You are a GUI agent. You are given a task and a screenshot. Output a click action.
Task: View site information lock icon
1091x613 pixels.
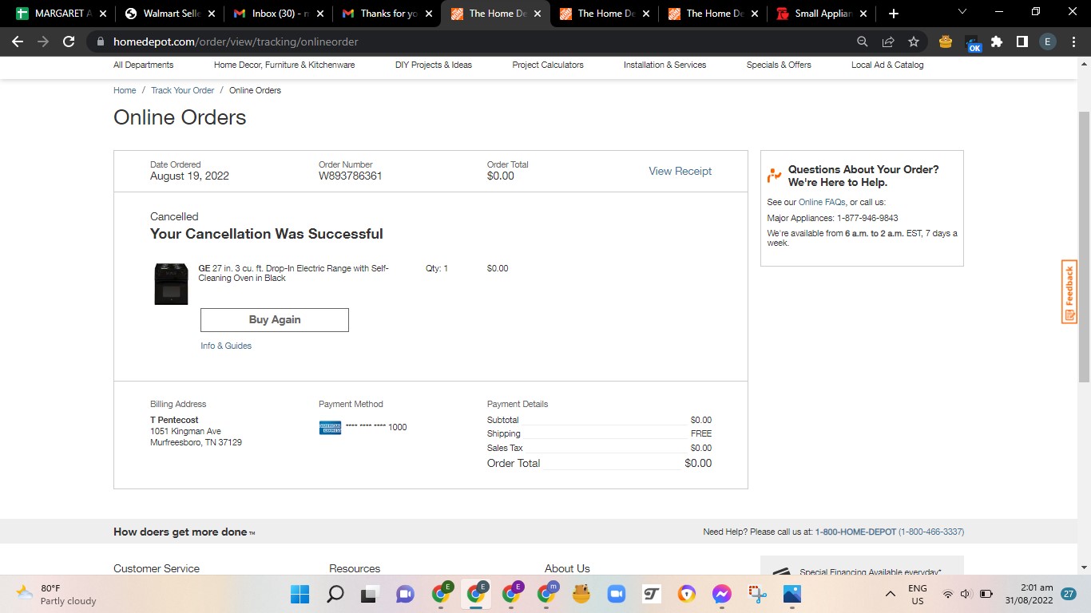tap(100, 42)
